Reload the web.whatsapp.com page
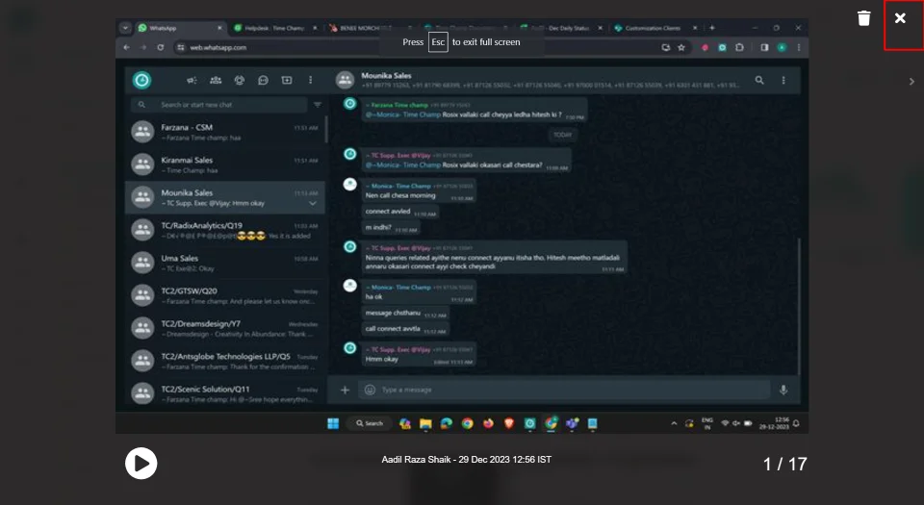Image resolution: width=924 pixels, height=505 pixels. tap(161, 47)
